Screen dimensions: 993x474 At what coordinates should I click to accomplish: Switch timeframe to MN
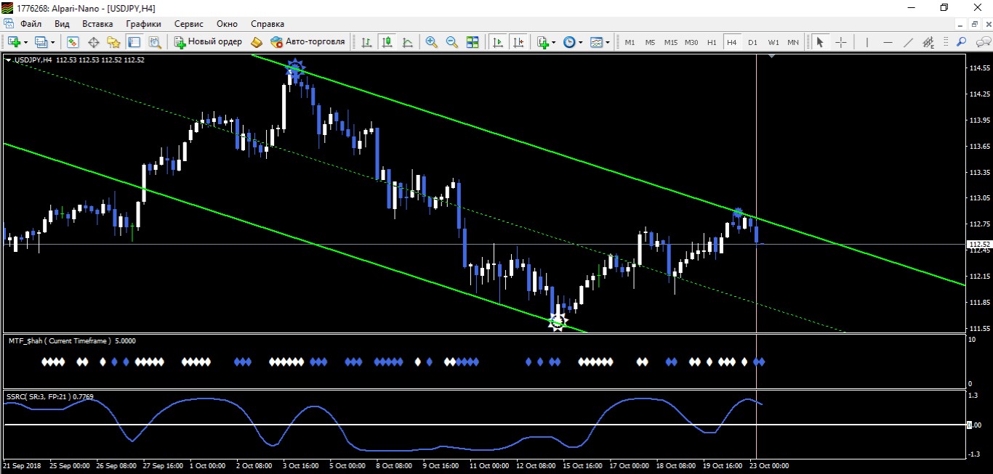(793, 42)
